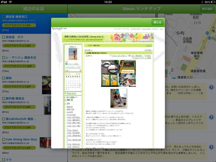Screen dimensions: 216x162
Task: Tap the Wi-Fi icon in status bar
Action: click(10, 2)
